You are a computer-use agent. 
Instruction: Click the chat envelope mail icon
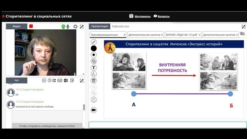point(60,81)
